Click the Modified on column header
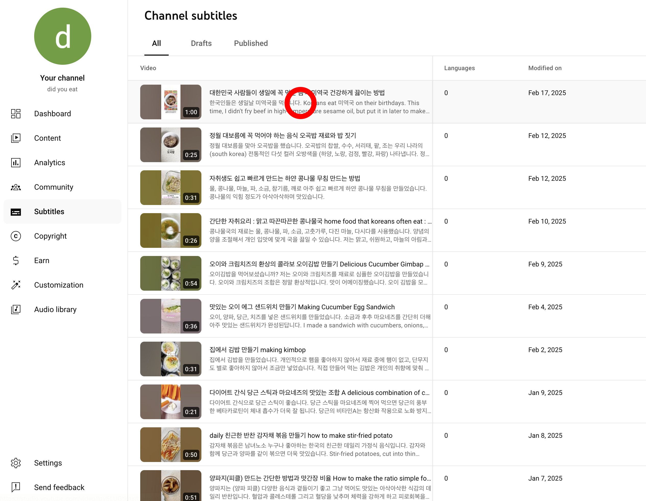 pyautogui.click(x=545, y=68)
